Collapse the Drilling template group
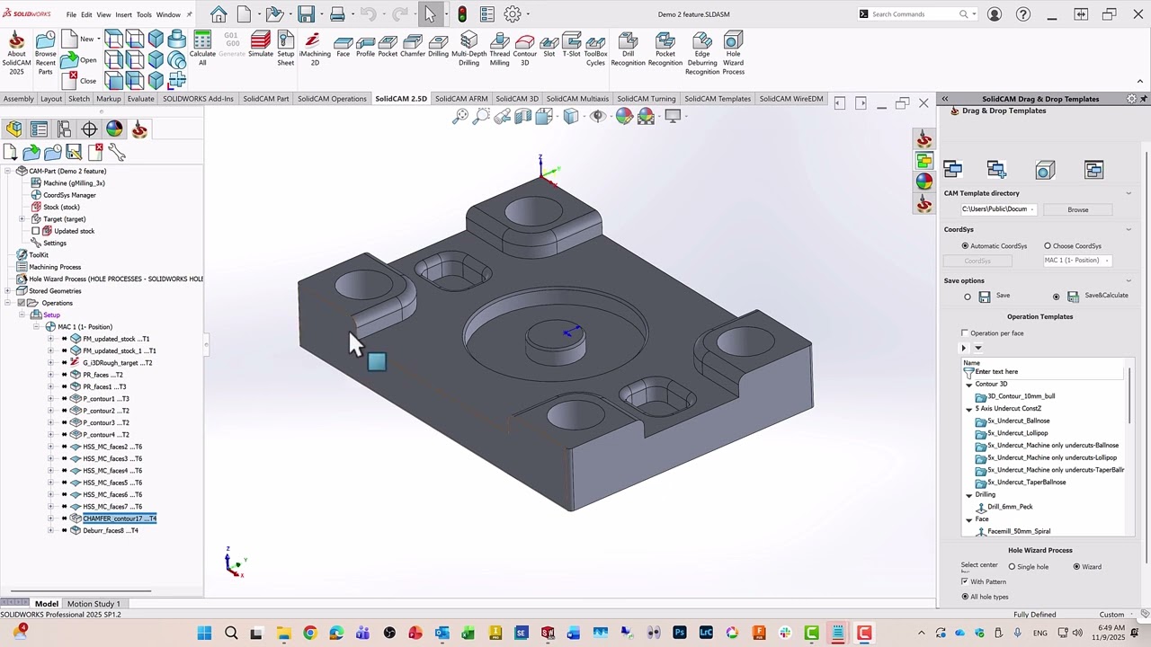Screen dimensions: 1151x647 [969, 495]
